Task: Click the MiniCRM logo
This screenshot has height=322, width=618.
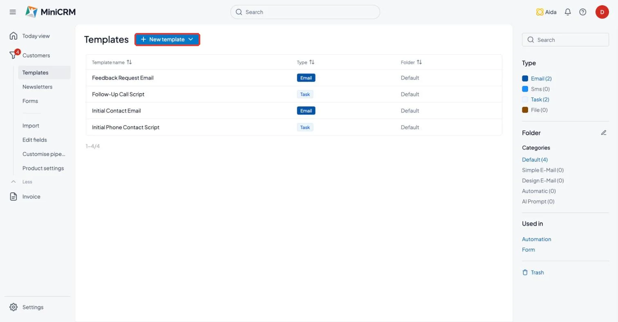Action: [x=50, y=12]
